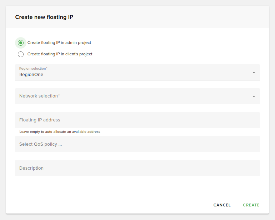Click the 'Create floating IP in admin project' label
275x220 pixels.
coord(59,42)
